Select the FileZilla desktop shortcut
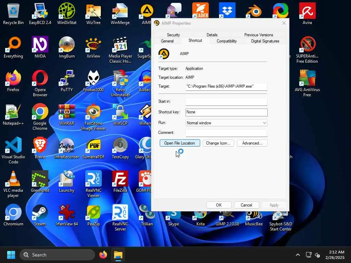The image size is (351, 263). [120, 181]
